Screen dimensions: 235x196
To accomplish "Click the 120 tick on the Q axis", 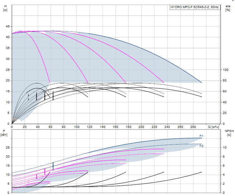I will [x=90, y=127].
